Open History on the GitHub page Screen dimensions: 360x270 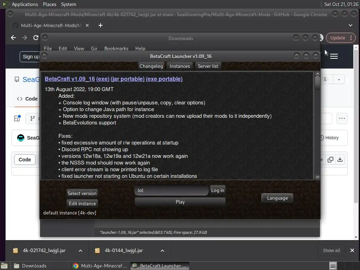pos(329,138)
